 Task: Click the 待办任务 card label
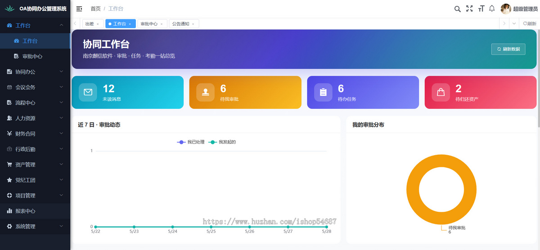point(346,99)
